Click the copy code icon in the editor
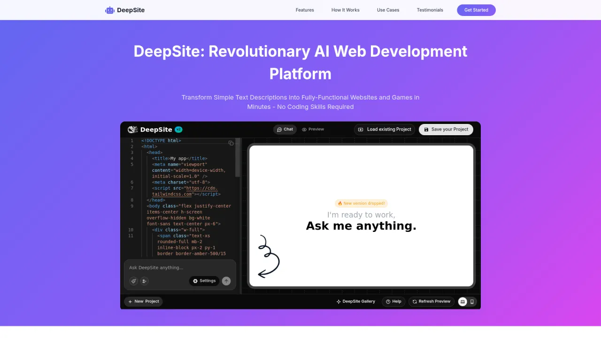 (231, 143)
